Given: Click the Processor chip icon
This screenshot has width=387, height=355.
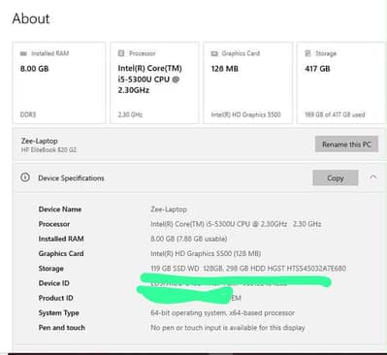Looking at the screenshot, I should point(121,53).
